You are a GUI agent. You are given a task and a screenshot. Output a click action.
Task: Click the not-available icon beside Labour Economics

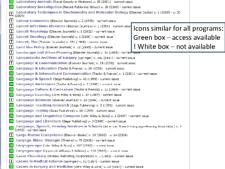pyautogui.click(x=11, y=21)
